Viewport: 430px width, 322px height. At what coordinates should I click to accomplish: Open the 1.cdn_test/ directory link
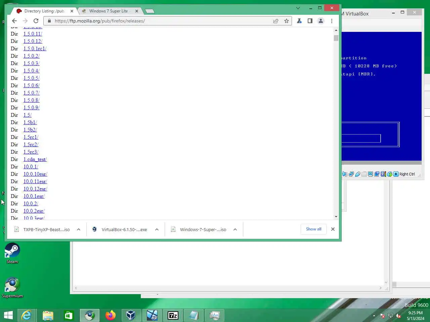pos(35,159)
